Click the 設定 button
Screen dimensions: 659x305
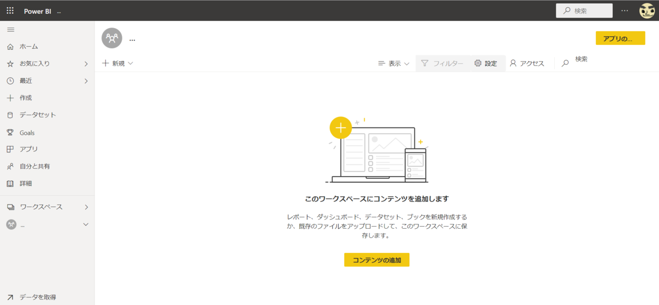coord(485,64)
